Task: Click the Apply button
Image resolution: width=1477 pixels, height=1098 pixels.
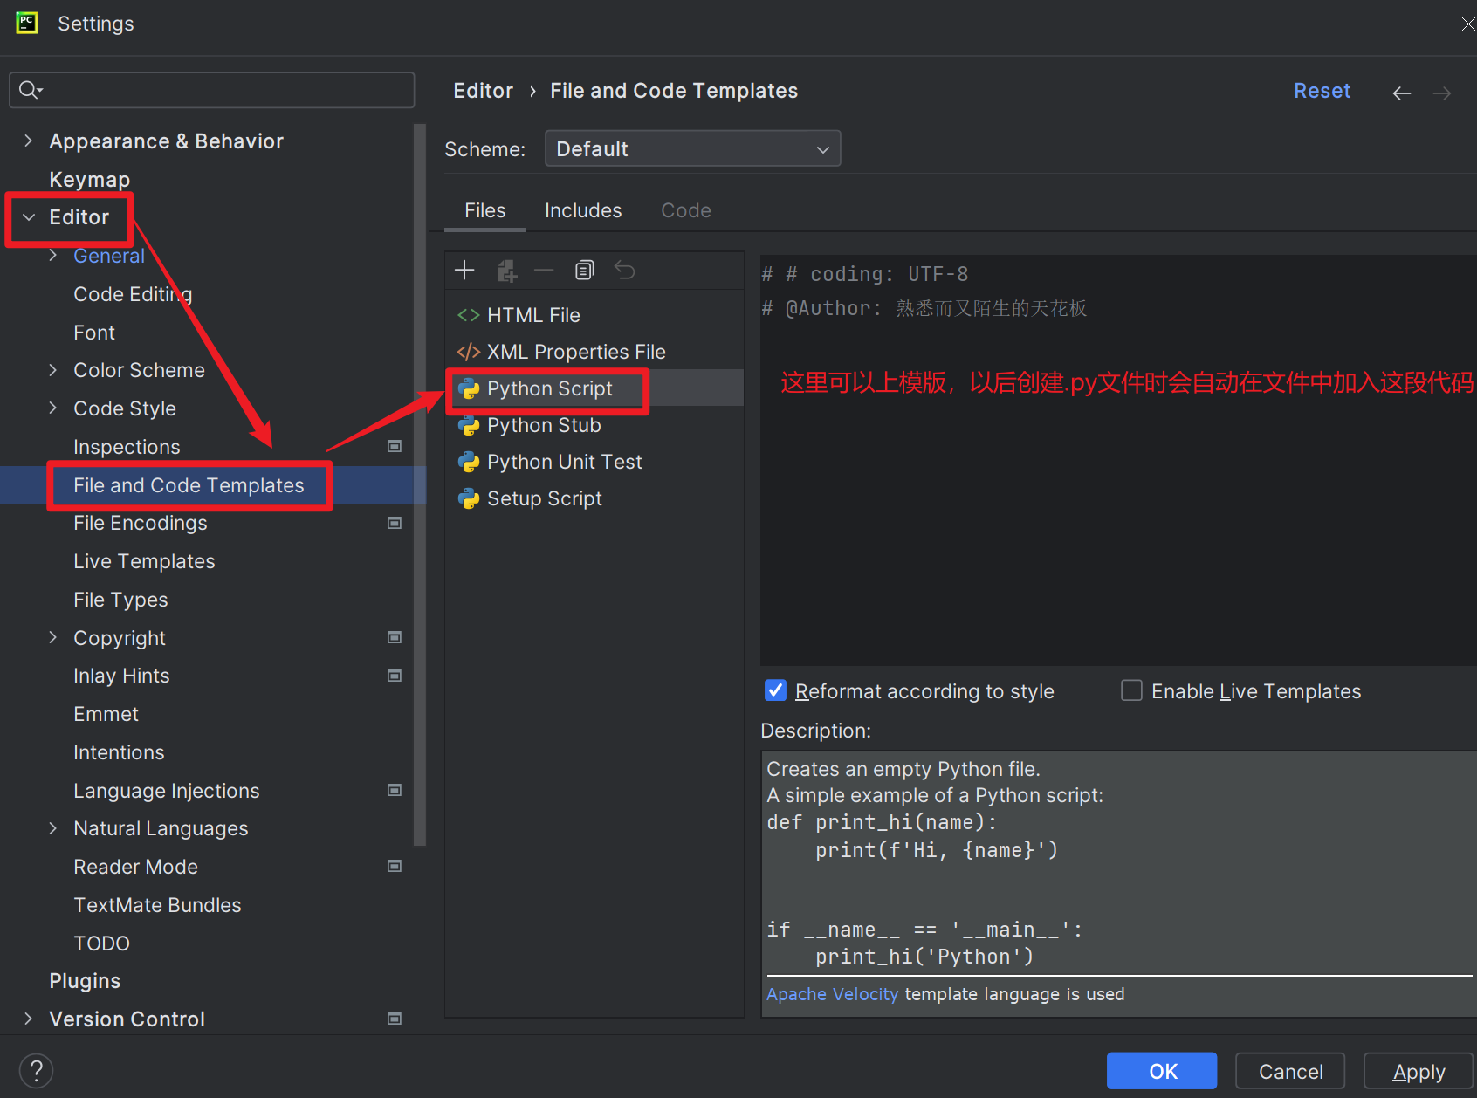Action: click(x=1419, y=1071)
